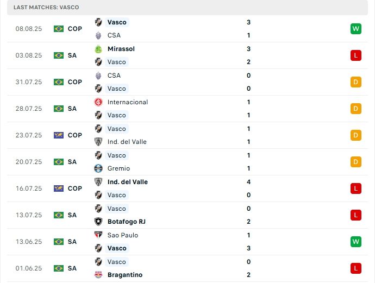
Task: Click the Bragantino club crest icon
Action: coord(98,275)
